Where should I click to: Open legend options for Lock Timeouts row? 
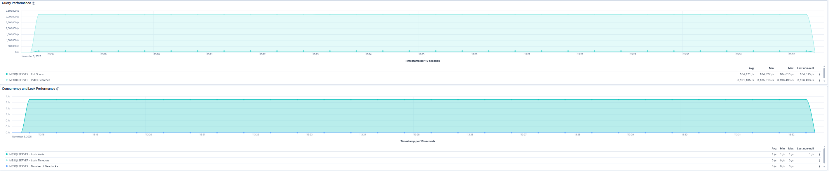pos(819,161)
